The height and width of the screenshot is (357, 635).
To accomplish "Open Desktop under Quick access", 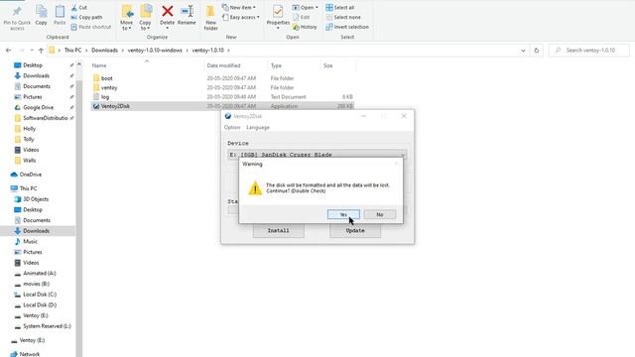I will 33,65.
